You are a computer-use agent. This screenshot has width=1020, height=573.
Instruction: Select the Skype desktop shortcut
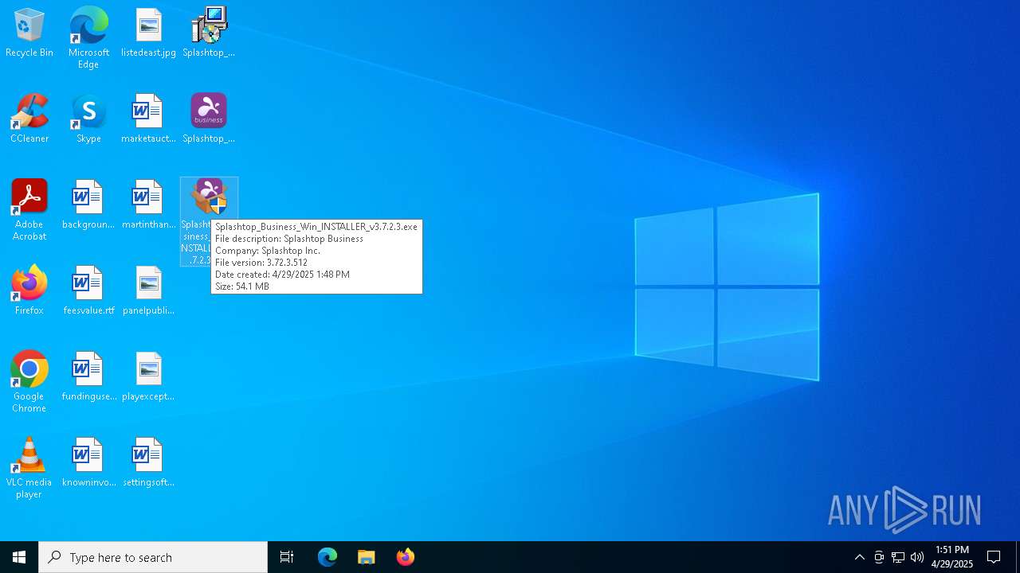point(88,119)
